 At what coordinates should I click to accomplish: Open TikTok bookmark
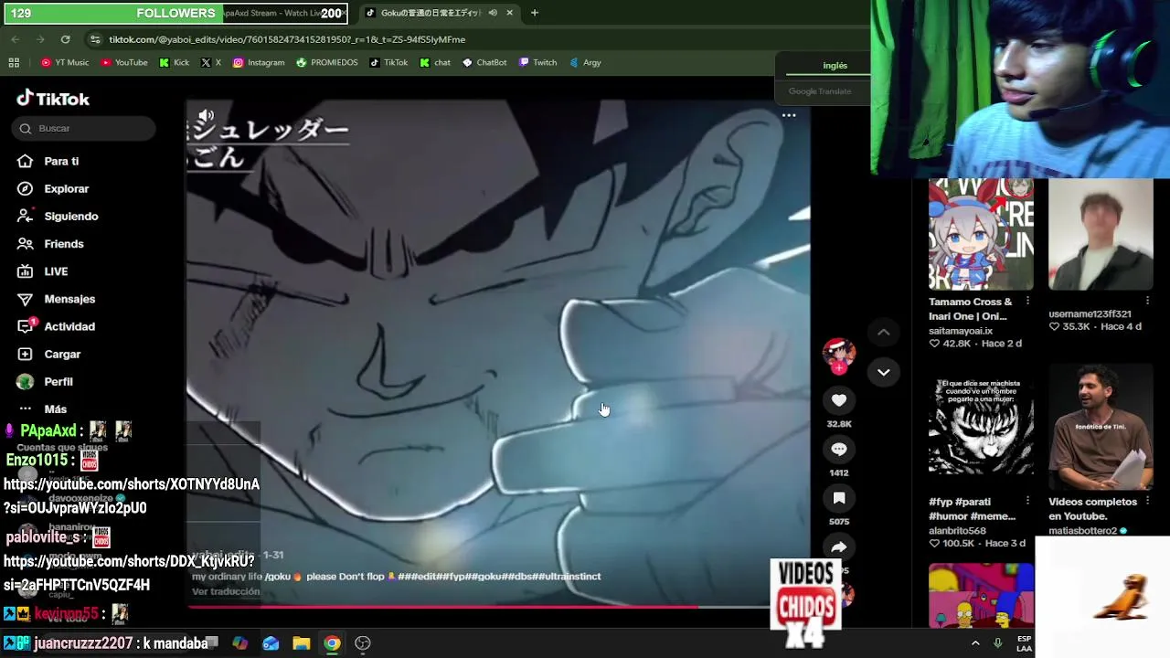coord(388,62)
